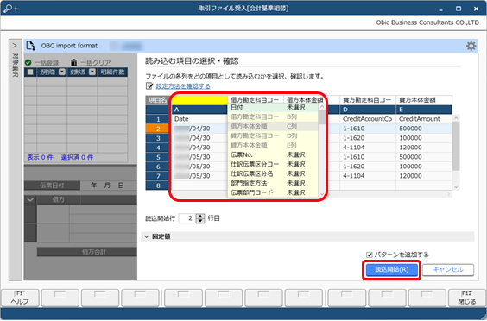Click greyed 貸方勘定科目コー D列 dropdown entry
Screen dimensions: 487x321
coord(274,136)
